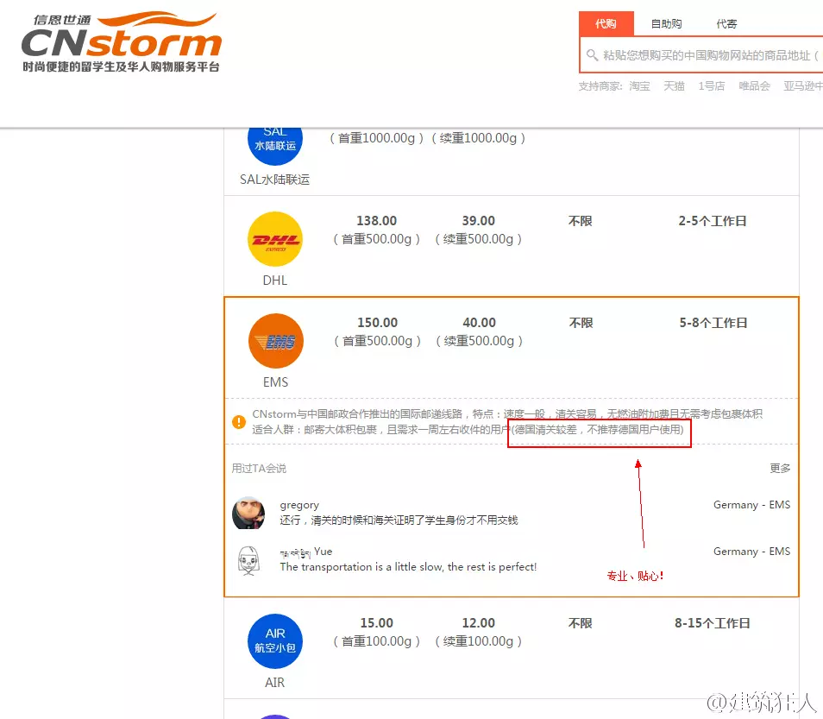823x719 pixels.
Task: Open the 代寄 tab
Action: pos(726,23)
